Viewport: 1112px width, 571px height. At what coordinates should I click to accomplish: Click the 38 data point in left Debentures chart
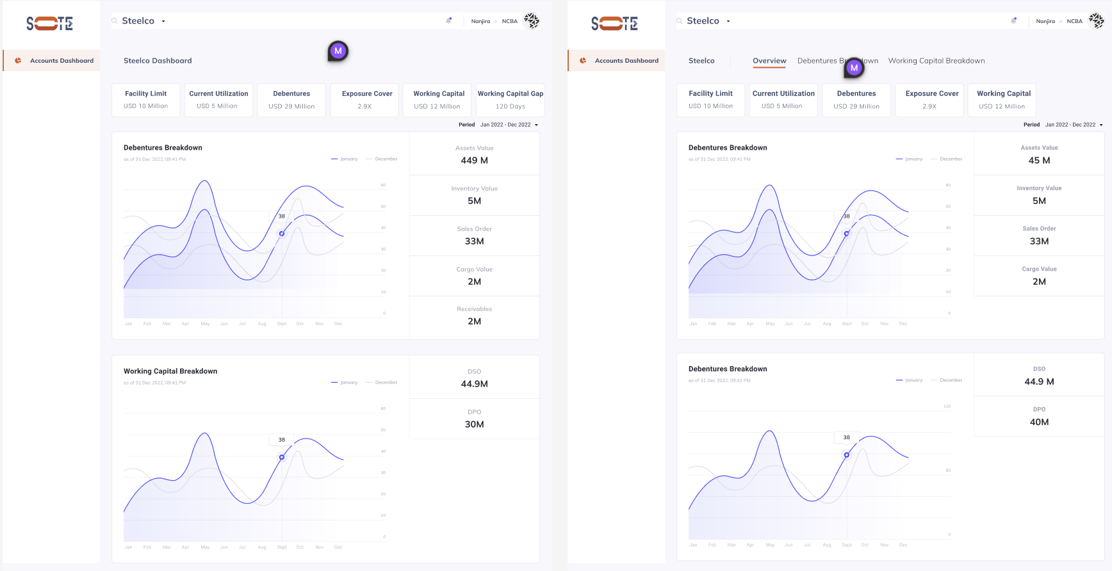click(x=281, y=234)
